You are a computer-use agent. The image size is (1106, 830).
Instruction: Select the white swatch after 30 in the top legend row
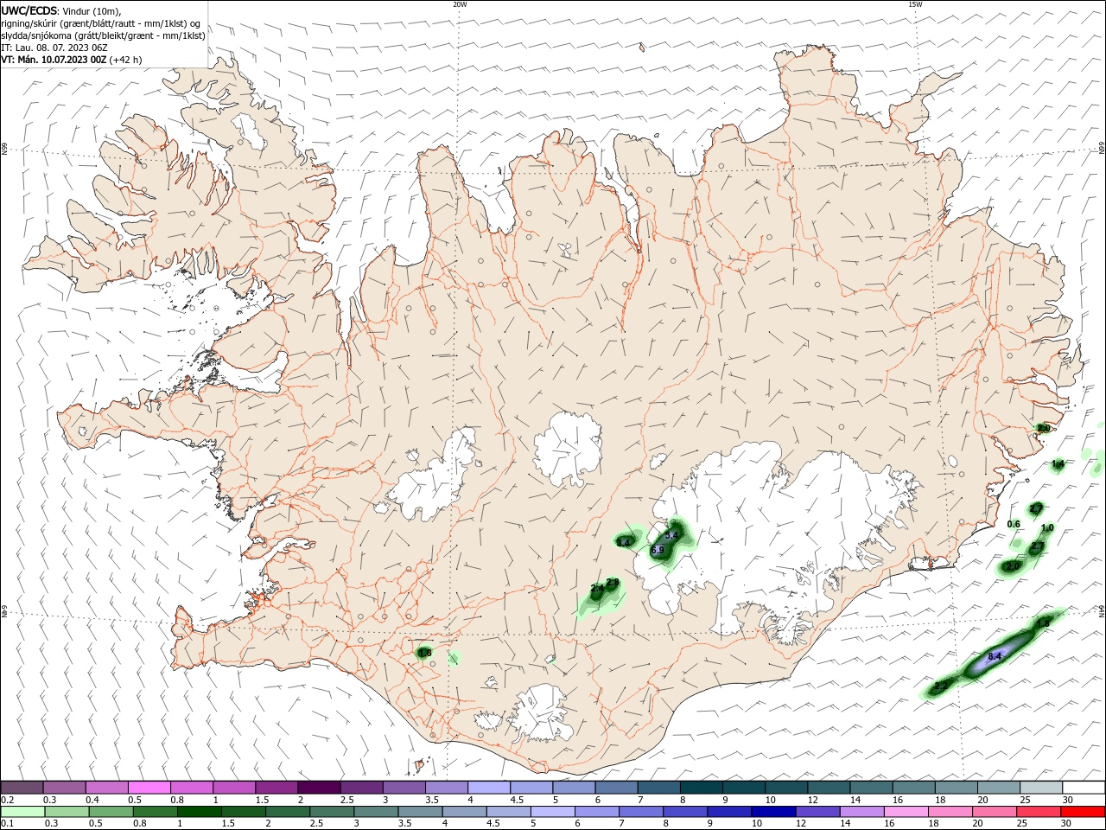coord(1084,788)
